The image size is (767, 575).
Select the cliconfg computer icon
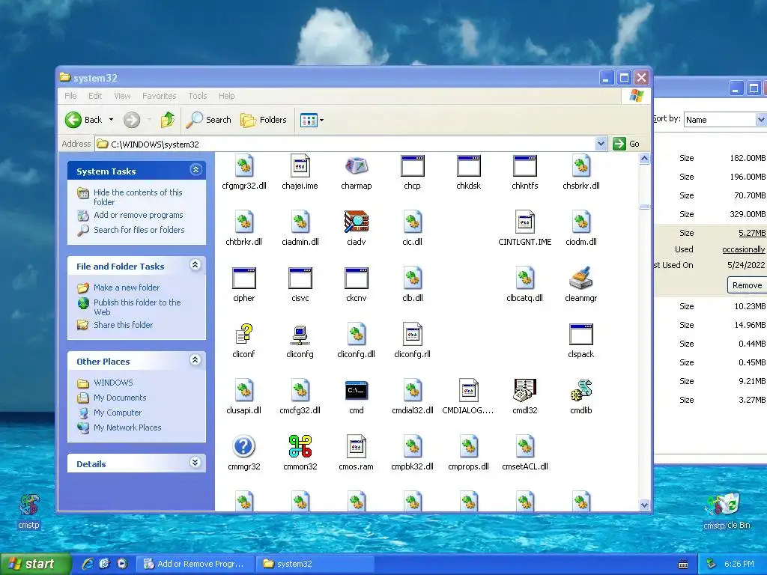[x=300, y=335]
